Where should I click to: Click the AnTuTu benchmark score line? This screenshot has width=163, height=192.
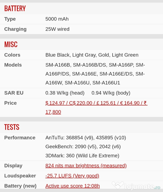[x=86, y=138]
